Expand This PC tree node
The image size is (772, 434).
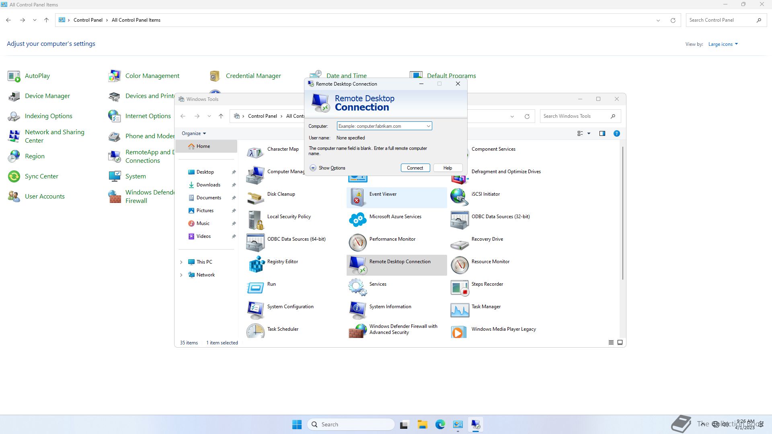pyautogui.click(x=181, y=262)
